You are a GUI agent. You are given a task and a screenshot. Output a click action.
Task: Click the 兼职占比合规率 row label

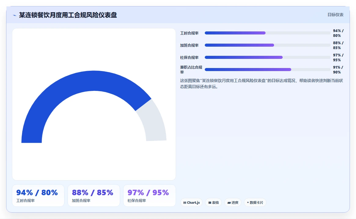tap(191, 70)
